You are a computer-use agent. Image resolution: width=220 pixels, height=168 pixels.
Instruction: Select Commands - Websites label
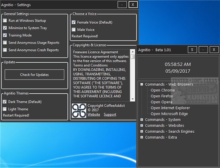(164, 125)
